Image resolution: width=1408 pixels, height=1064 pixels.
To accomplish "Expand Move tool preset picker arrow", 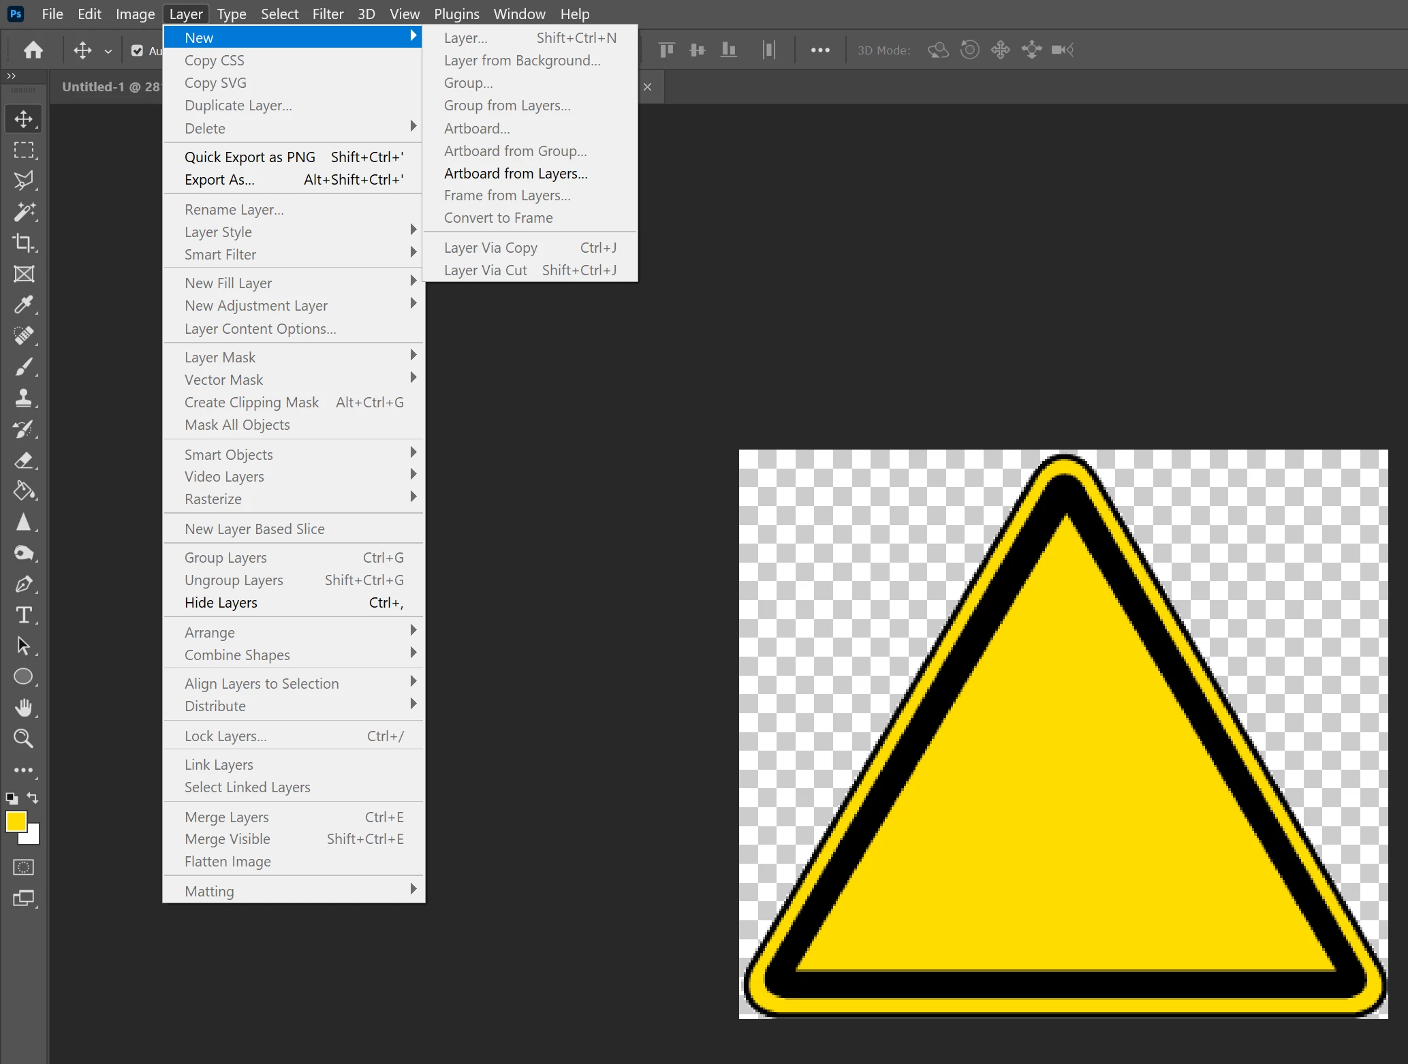I will 108,51.
